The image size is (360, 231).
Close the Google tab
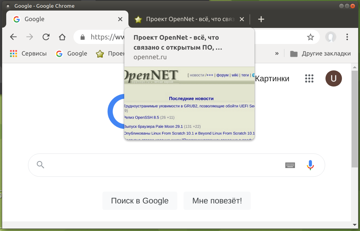[120, 19]
